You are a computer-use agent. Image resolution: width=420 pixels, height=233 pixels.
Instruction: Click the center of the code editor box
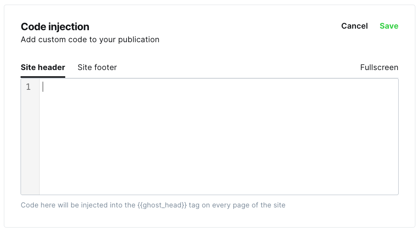coord(210,137)
